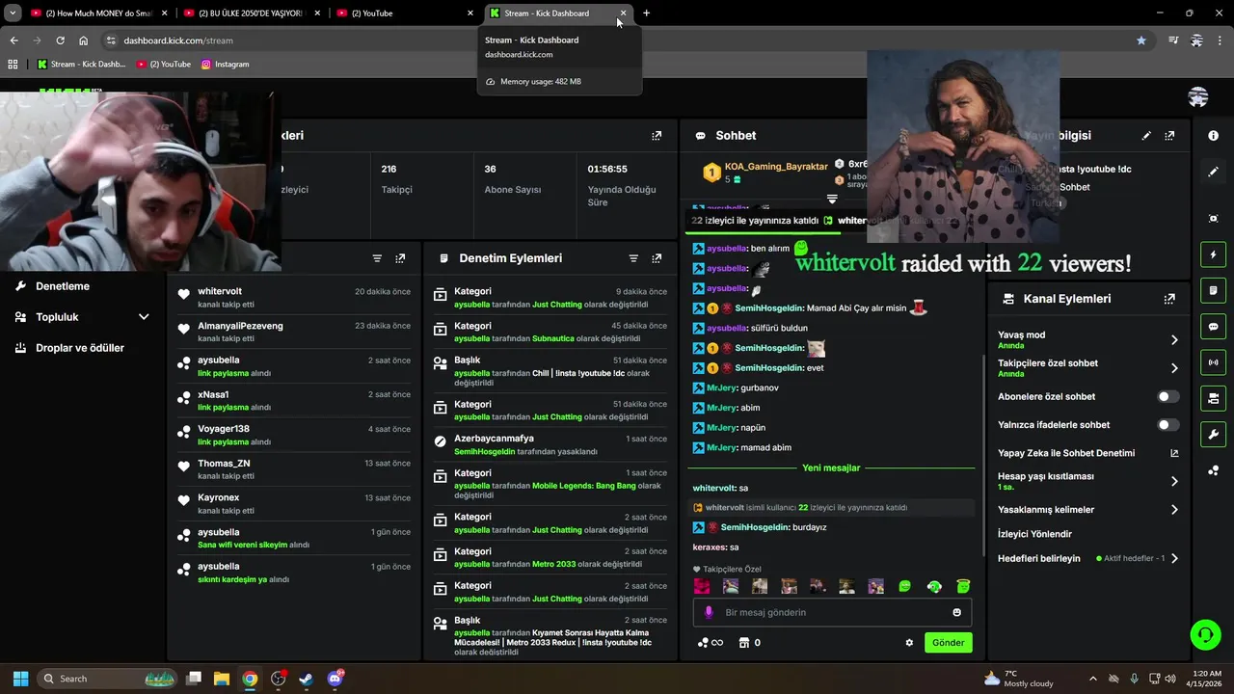Expand Yavaş mod options
1234x694 pixels.
(1174, 339)
